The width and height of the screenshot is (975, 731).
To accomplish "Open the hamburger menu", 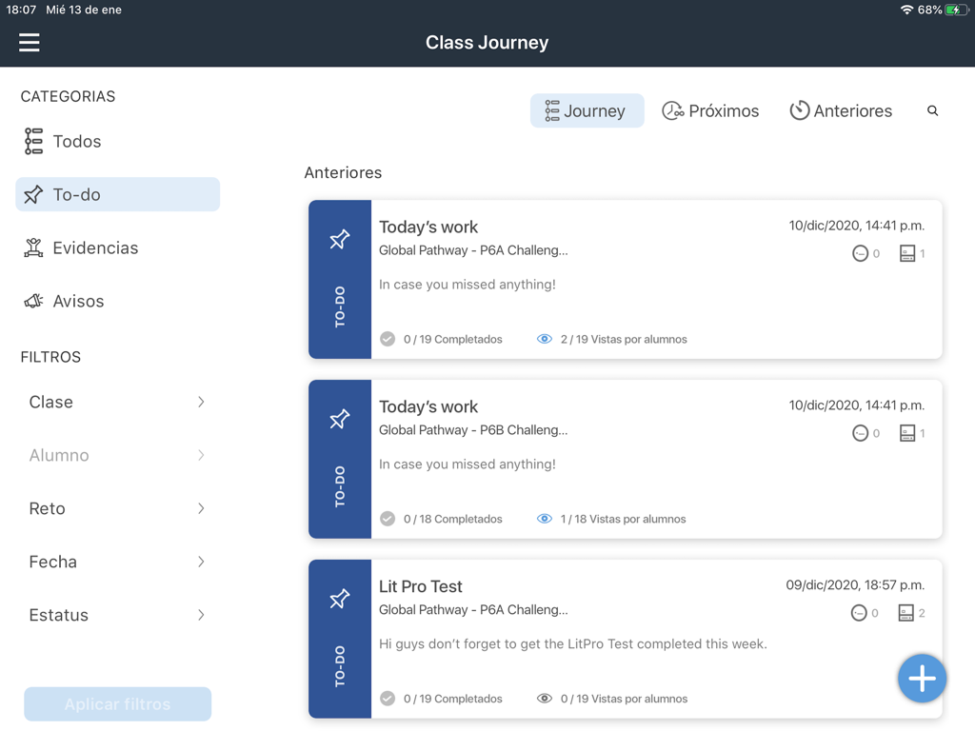I will [x=29, y=42].
